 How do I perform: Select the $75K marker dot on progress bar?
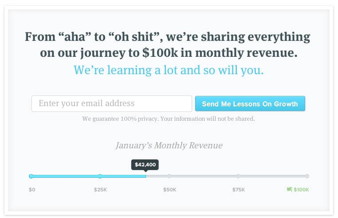click(238, 176)
